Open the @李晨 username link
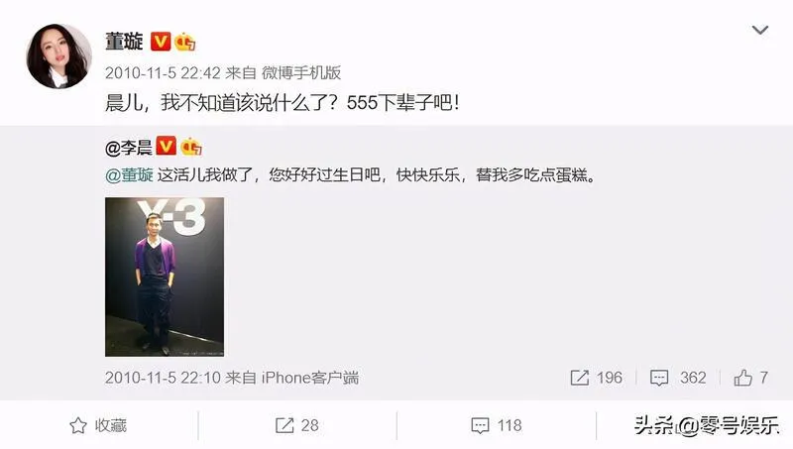Image resolution: width=793 pixels, height=449 pixels. (129, 148)
